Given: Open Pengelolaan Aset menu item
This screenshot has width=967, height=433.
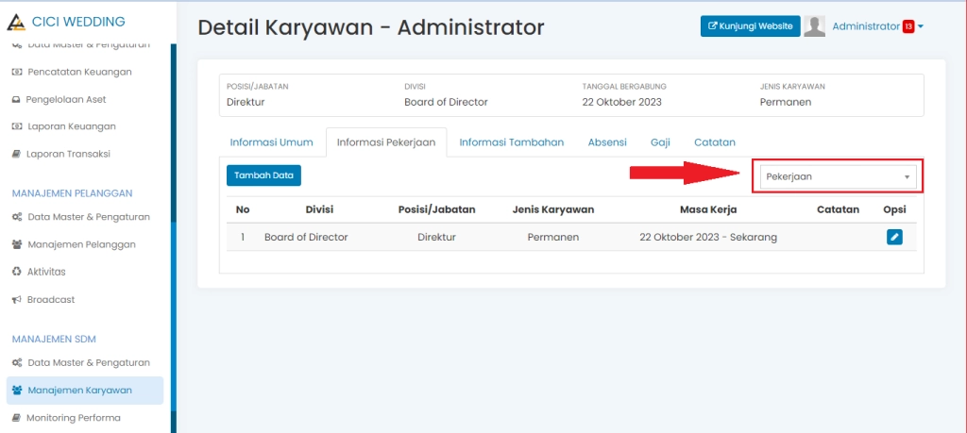Looking at the screenshot, I should click(x=65, y=99).
